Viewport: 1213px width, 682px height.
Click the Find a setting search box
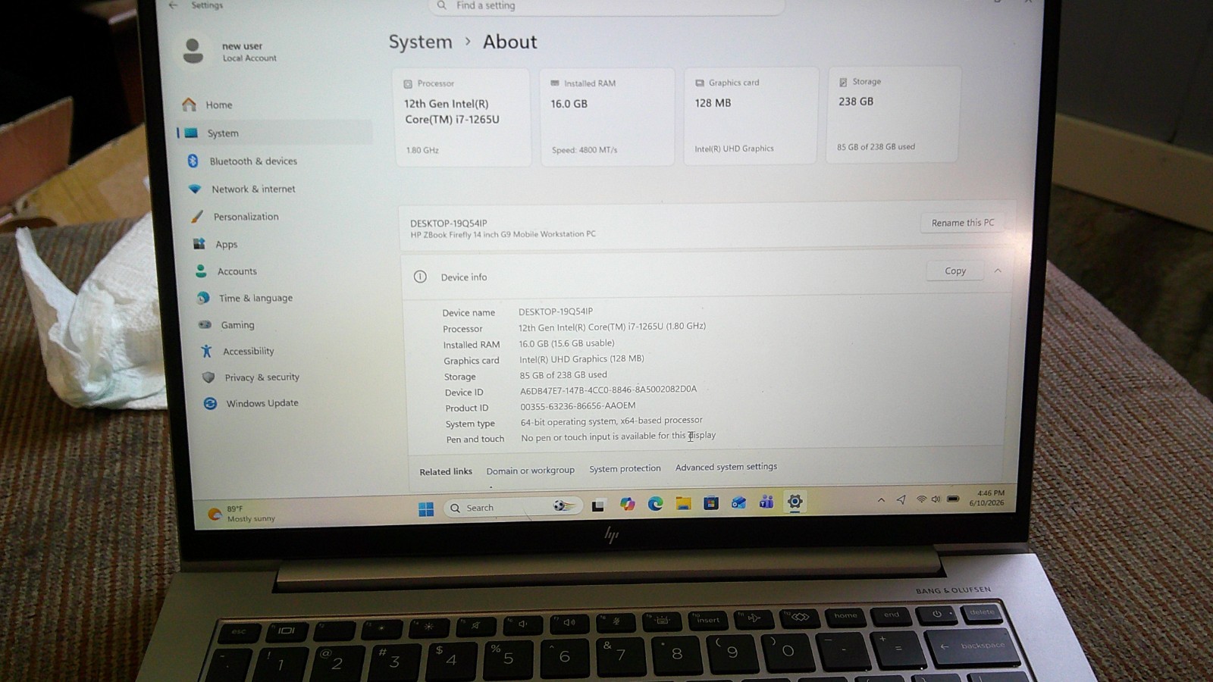coord(606,6)
